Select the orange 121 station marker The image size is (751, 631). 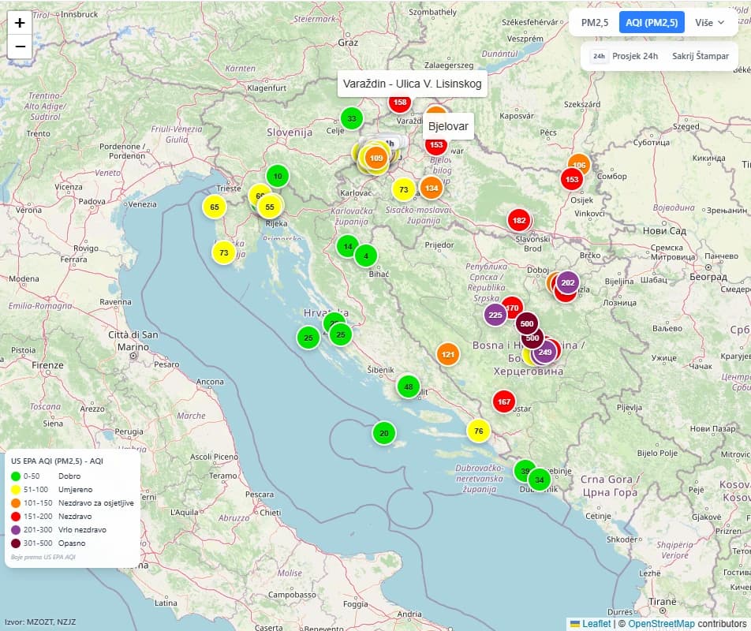coord(448,355)
